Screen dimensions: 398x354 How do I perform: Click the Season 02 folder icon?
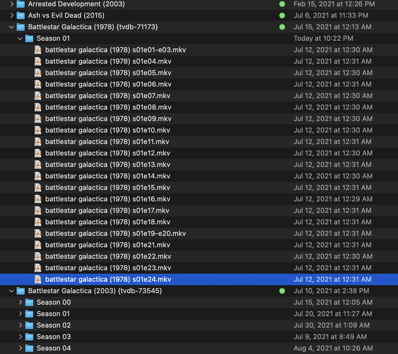click(x=29, y=325)
